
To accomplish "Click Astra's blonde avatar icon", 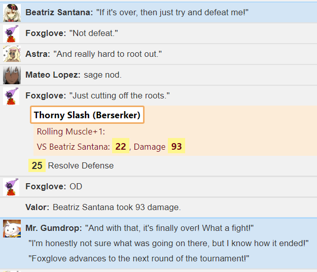I will (12, 54).
